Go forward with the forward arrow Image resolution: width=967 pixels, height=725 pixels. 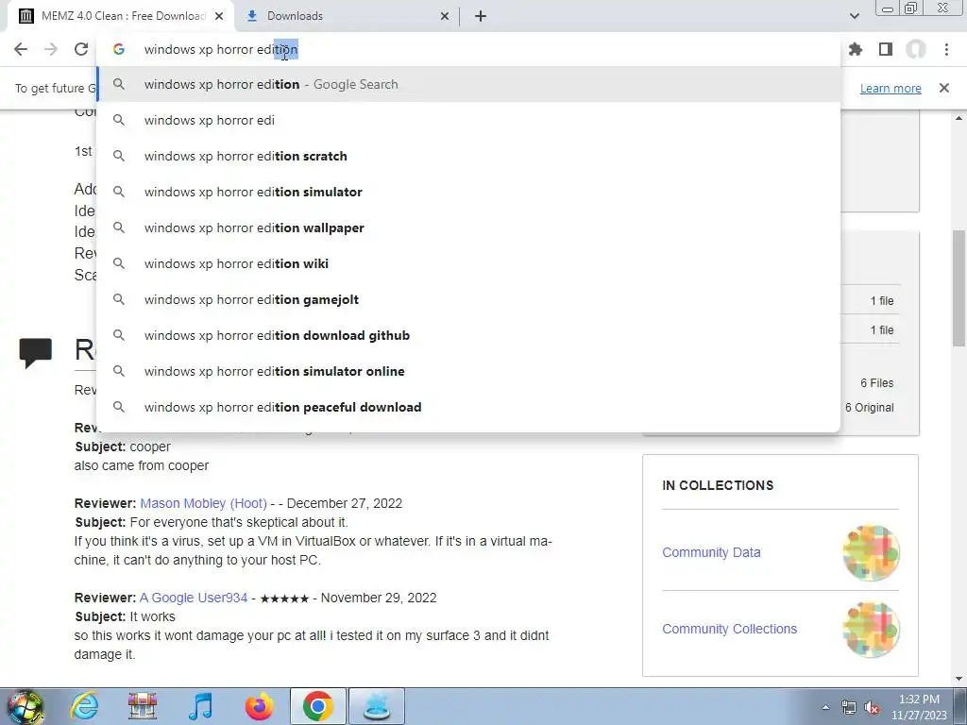[x=51, y=49]
